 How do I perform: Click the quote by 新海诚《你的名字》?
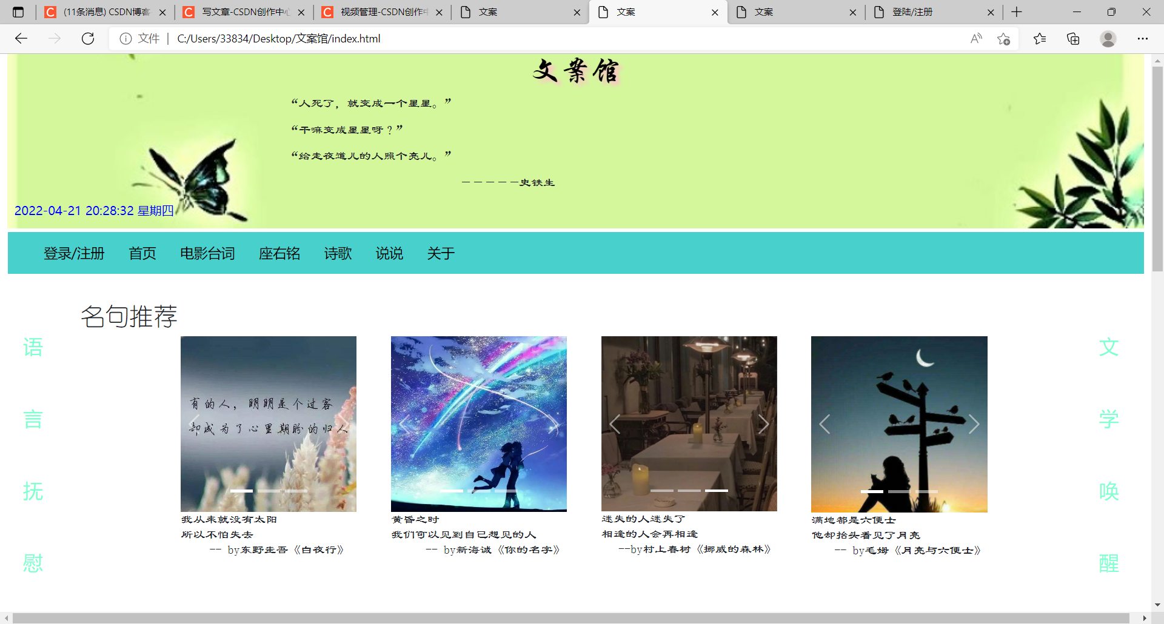pyautogui.click(x=476, y=535)
